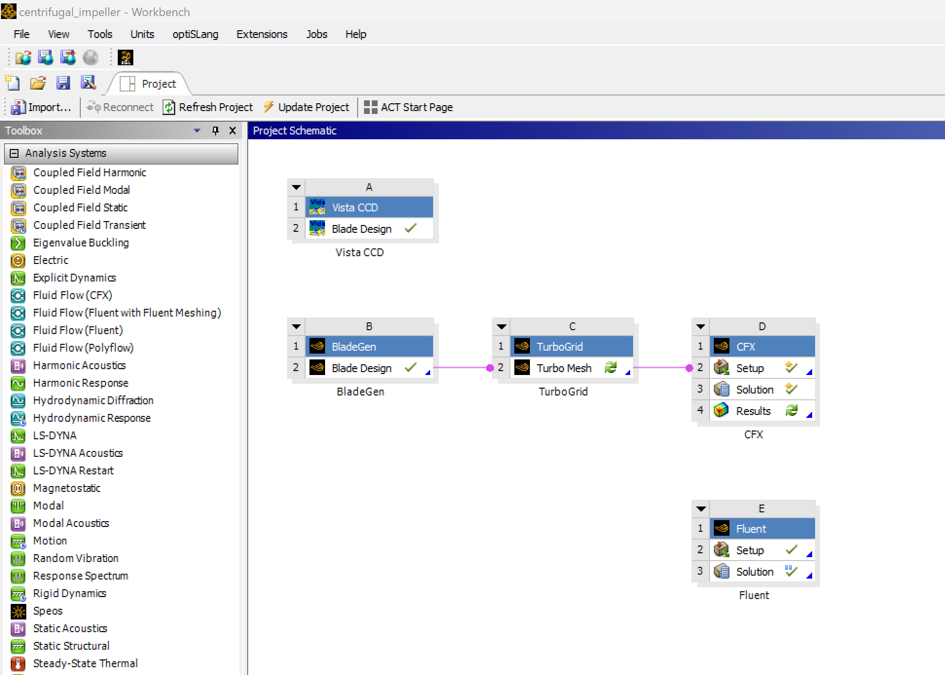Open system E dropdown menu arrow
This screenshot has width=945, height=675.
pyautogui.click(x=701, y=508)
